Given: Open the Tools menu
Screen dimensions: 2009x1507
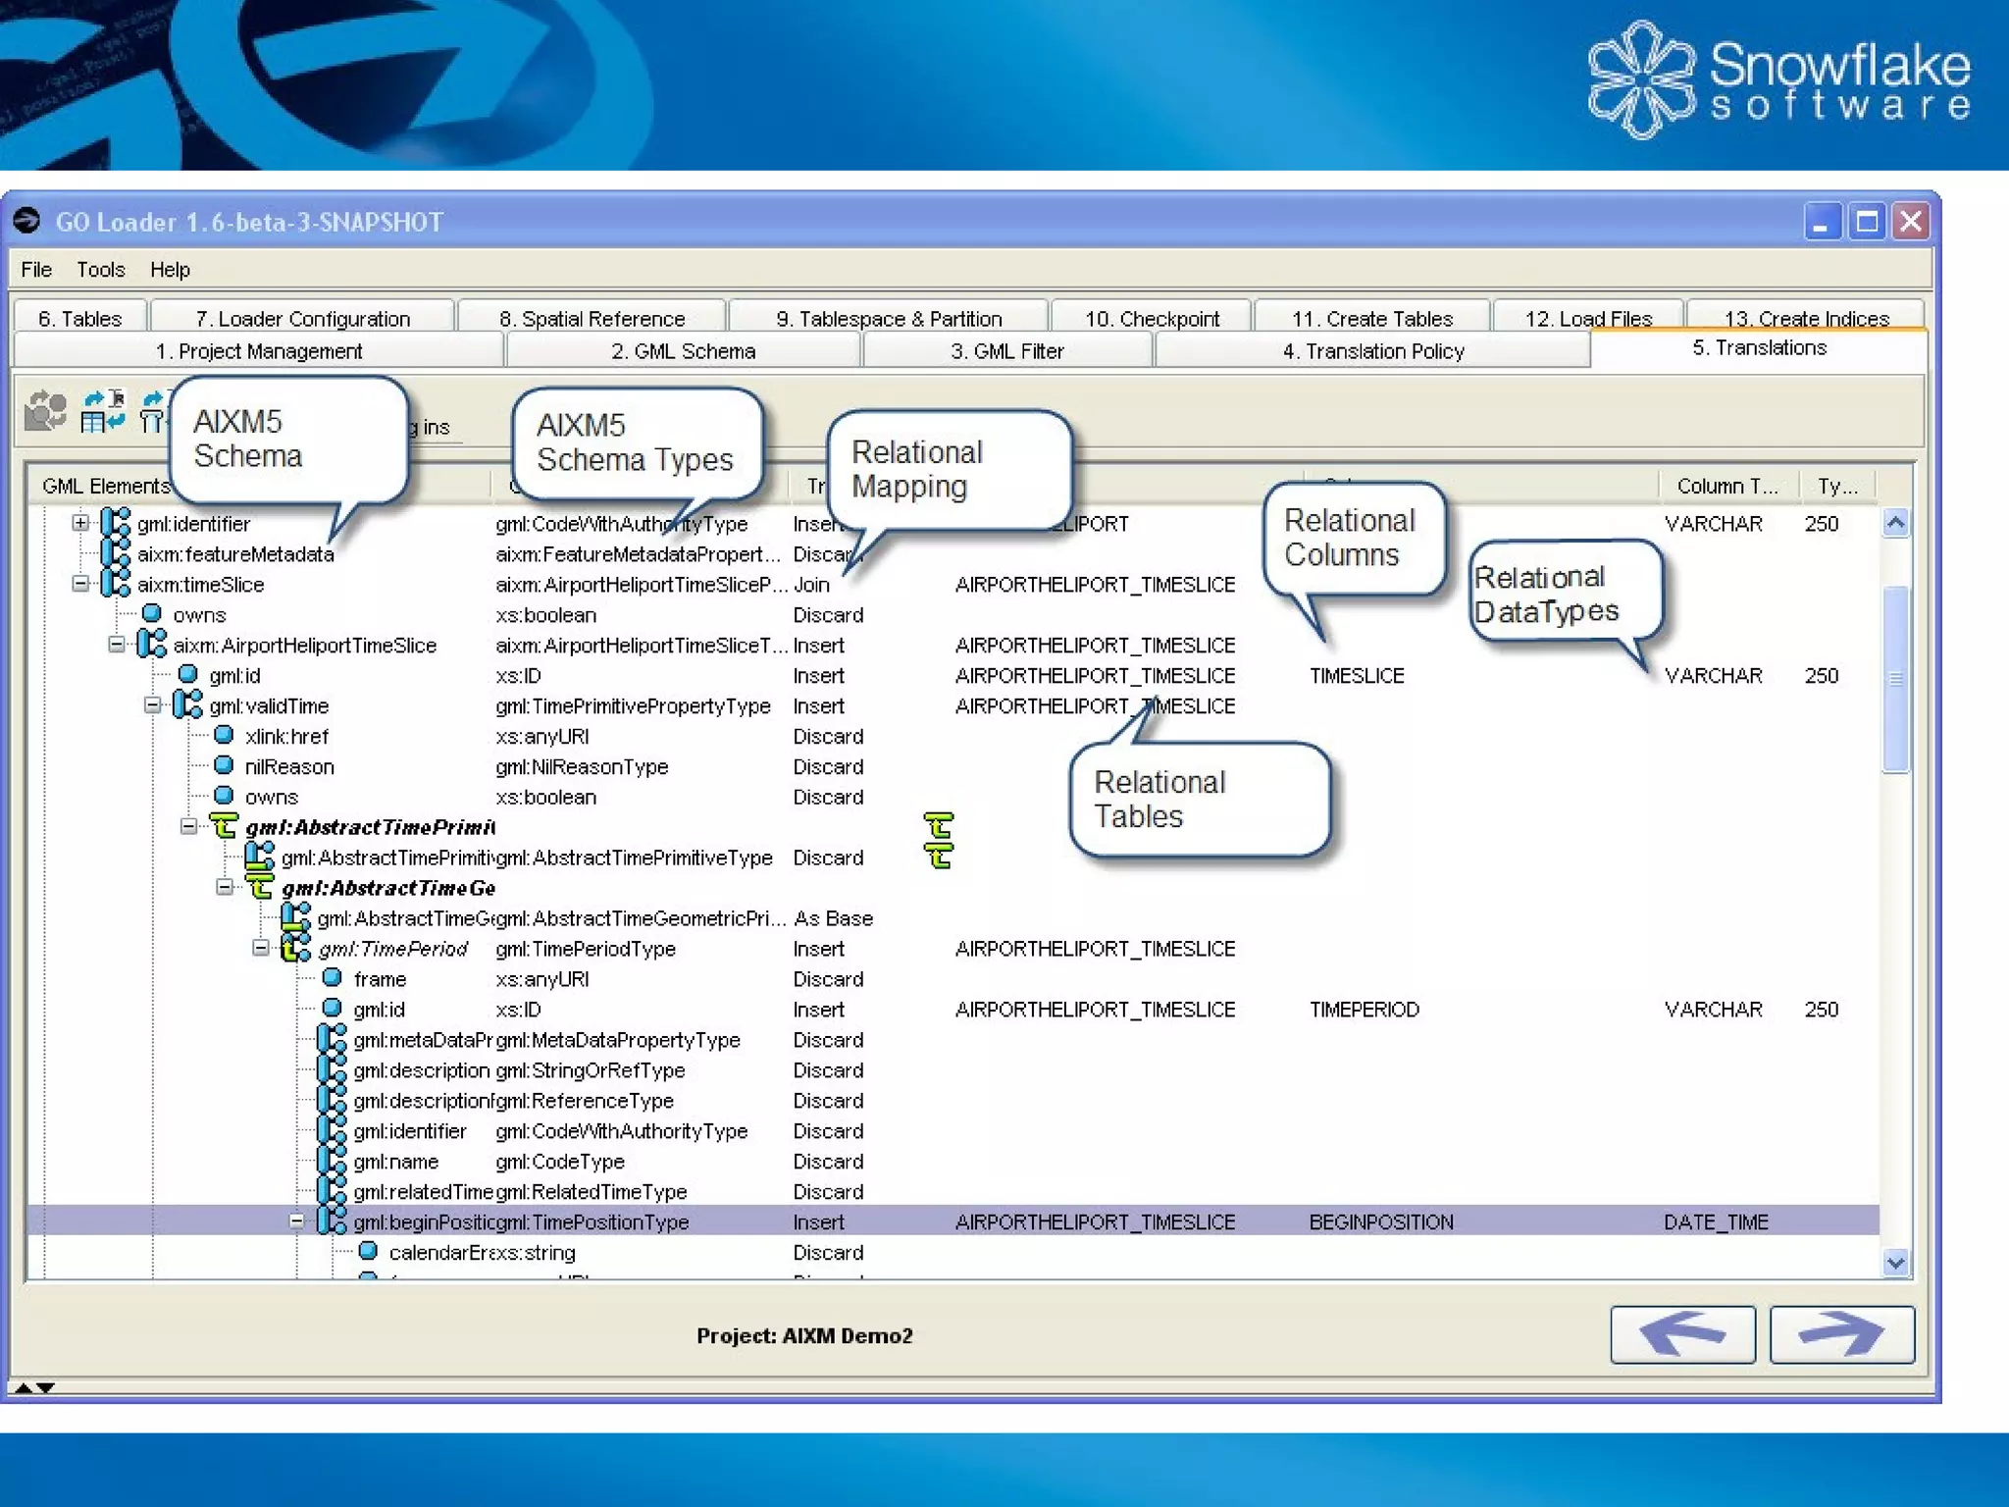Looking at the screenshot, I should click(100, 270).
